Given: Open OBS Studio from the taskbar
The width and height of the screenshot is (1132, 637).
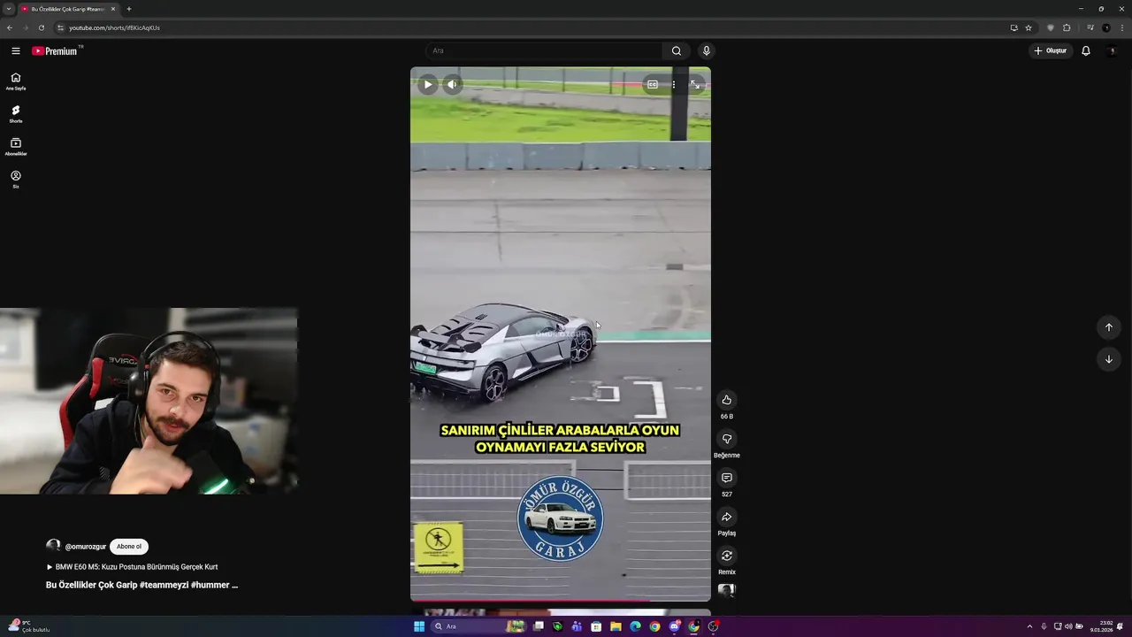Looking at the screenshot, I should [714, 626].
